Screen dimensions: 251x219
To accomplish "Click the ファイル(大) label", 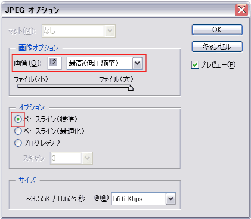I will [x=116, y=79].
